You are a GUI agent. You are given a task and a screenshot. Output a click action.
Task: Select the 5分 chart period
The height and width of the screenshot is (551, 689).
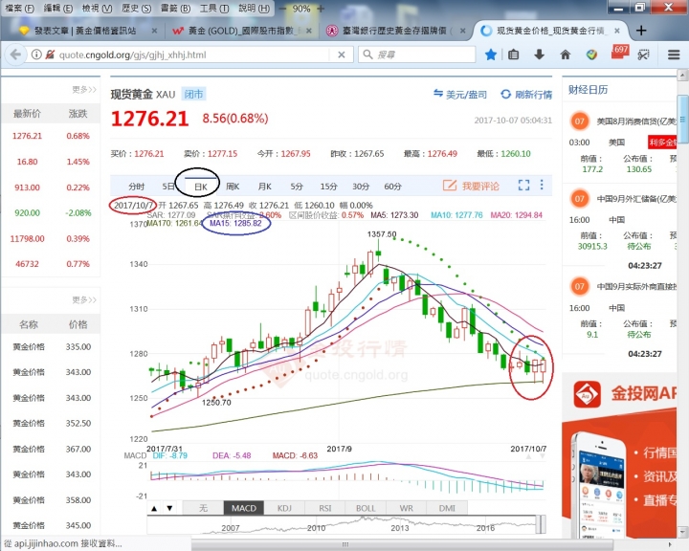point(297,187)
